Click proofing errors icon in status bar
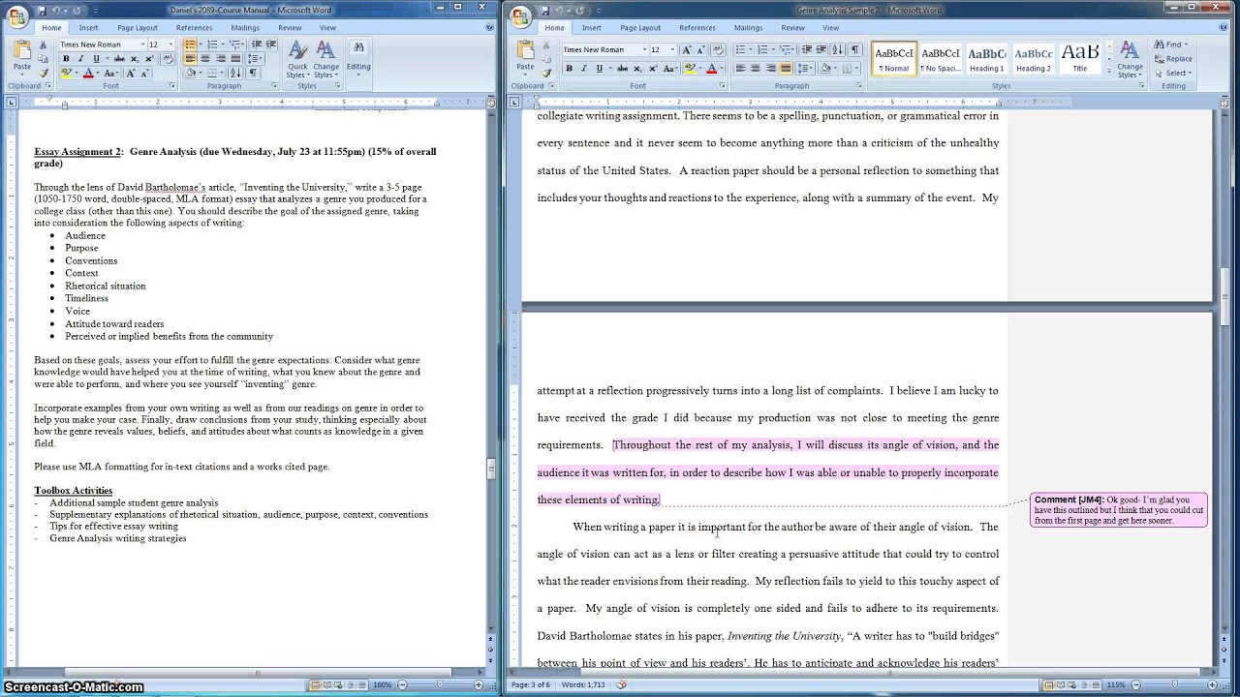 [621, 685]
